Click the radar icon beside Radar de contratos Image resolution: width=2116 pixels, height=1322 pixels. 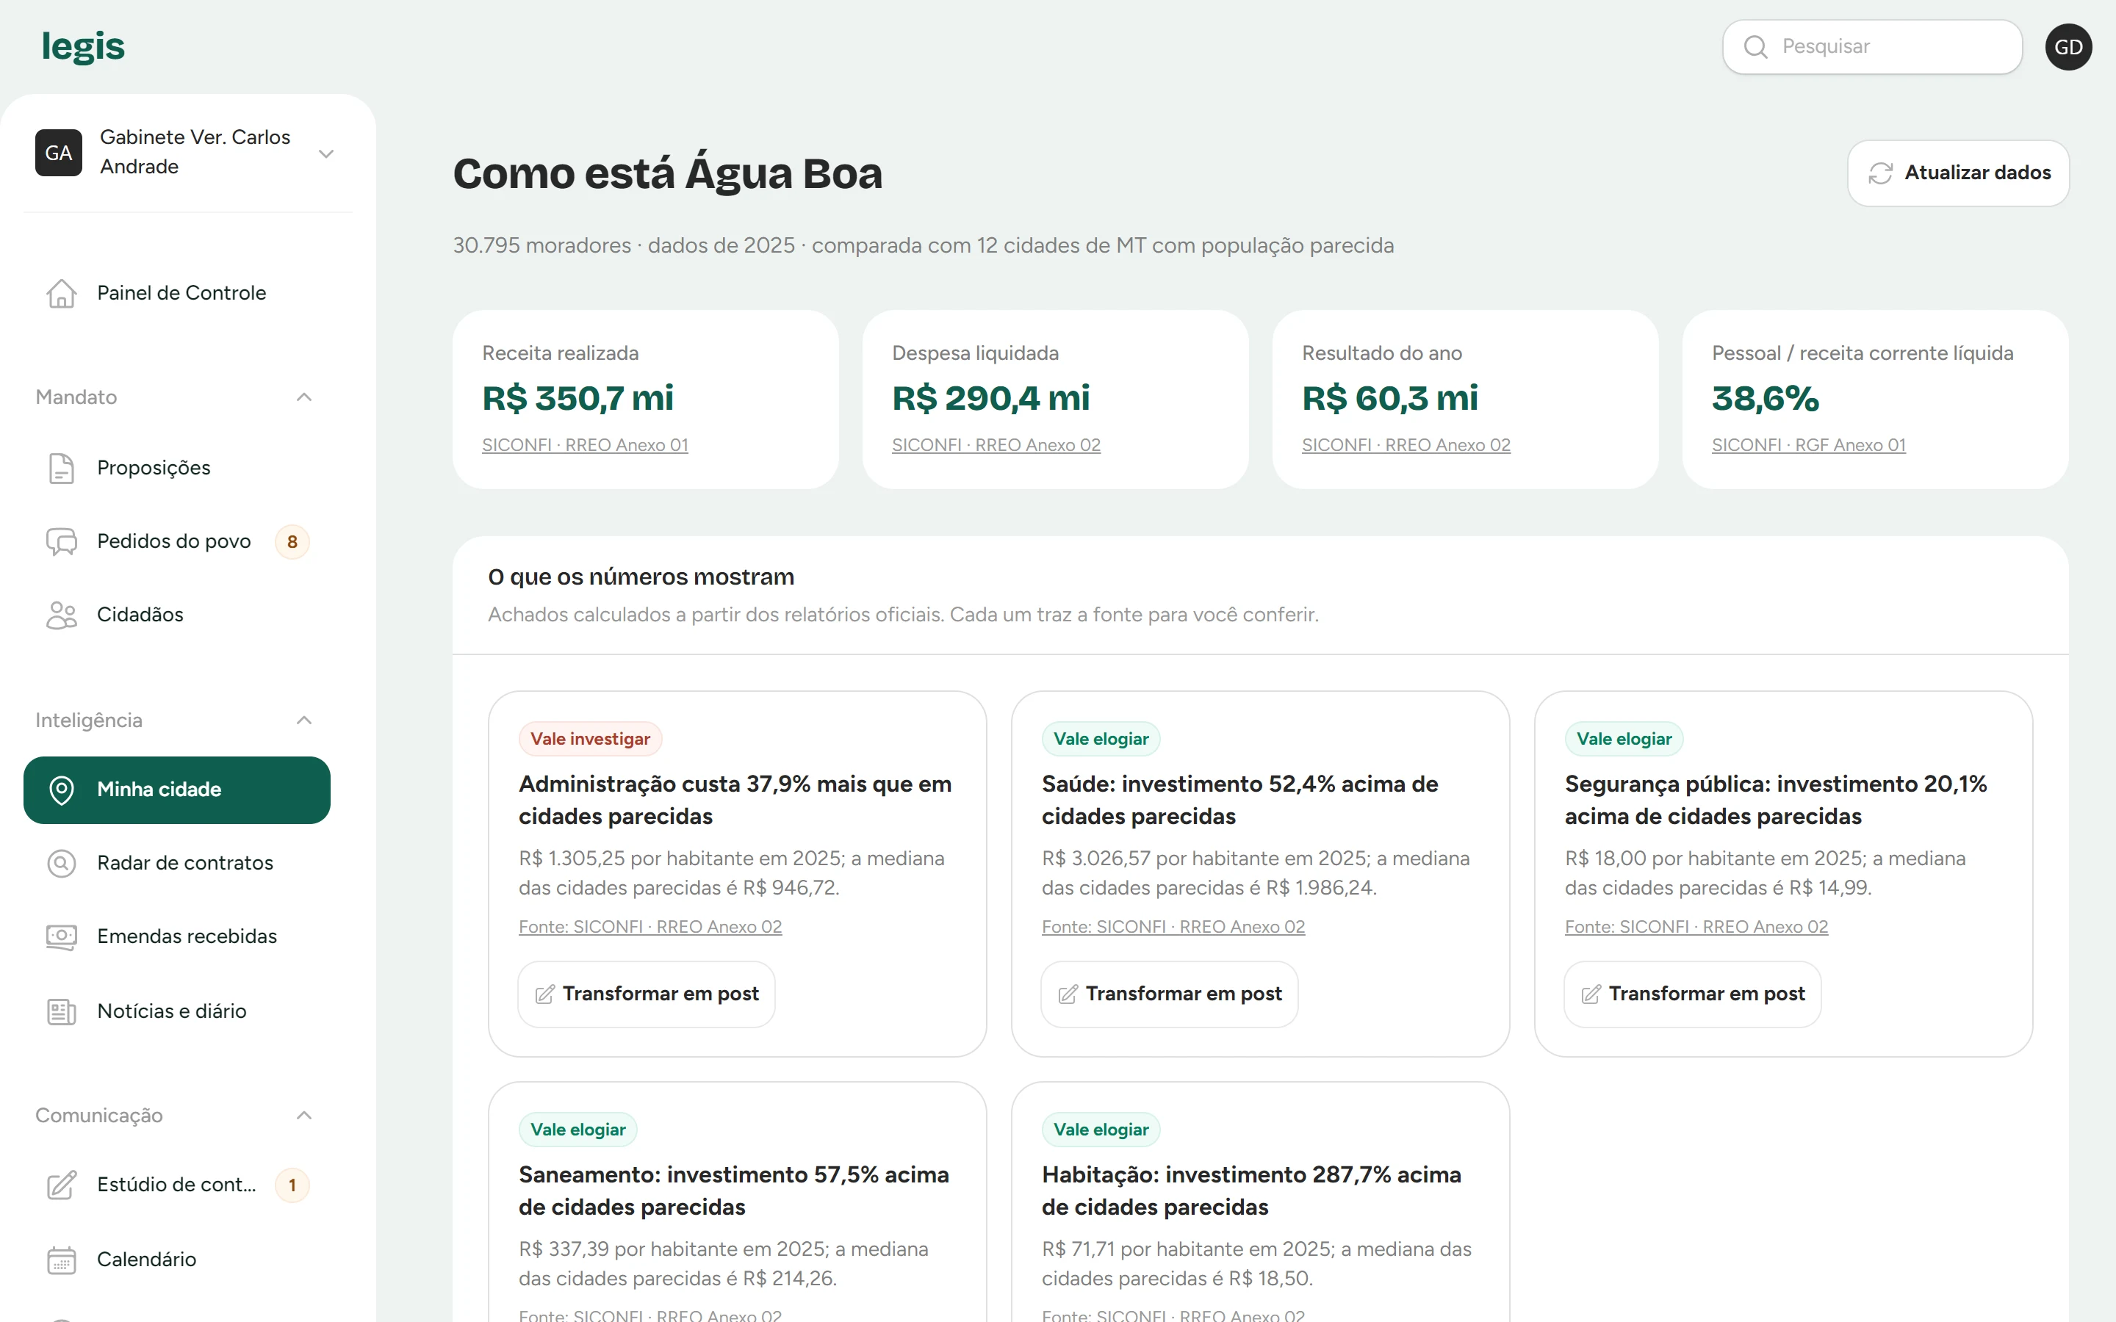pyautogui.click(x=61, y=863)
